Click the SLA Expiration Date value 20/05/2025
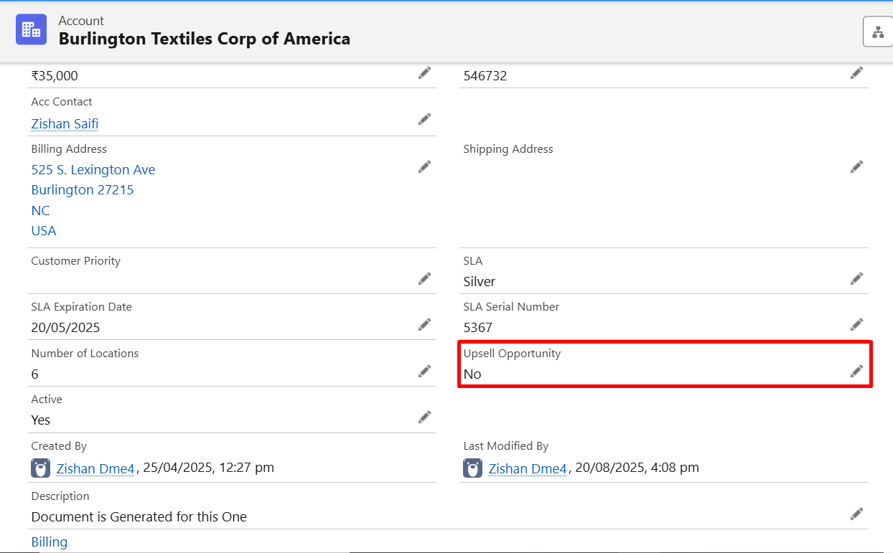893x553 pixels. (65, 328)
